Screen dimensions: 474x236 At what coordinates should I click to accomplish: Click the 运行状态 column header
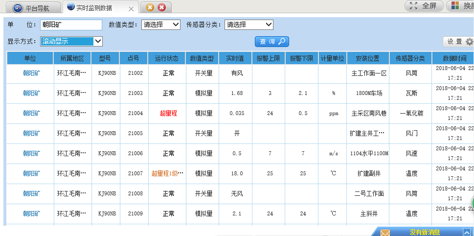pos(167,58)
